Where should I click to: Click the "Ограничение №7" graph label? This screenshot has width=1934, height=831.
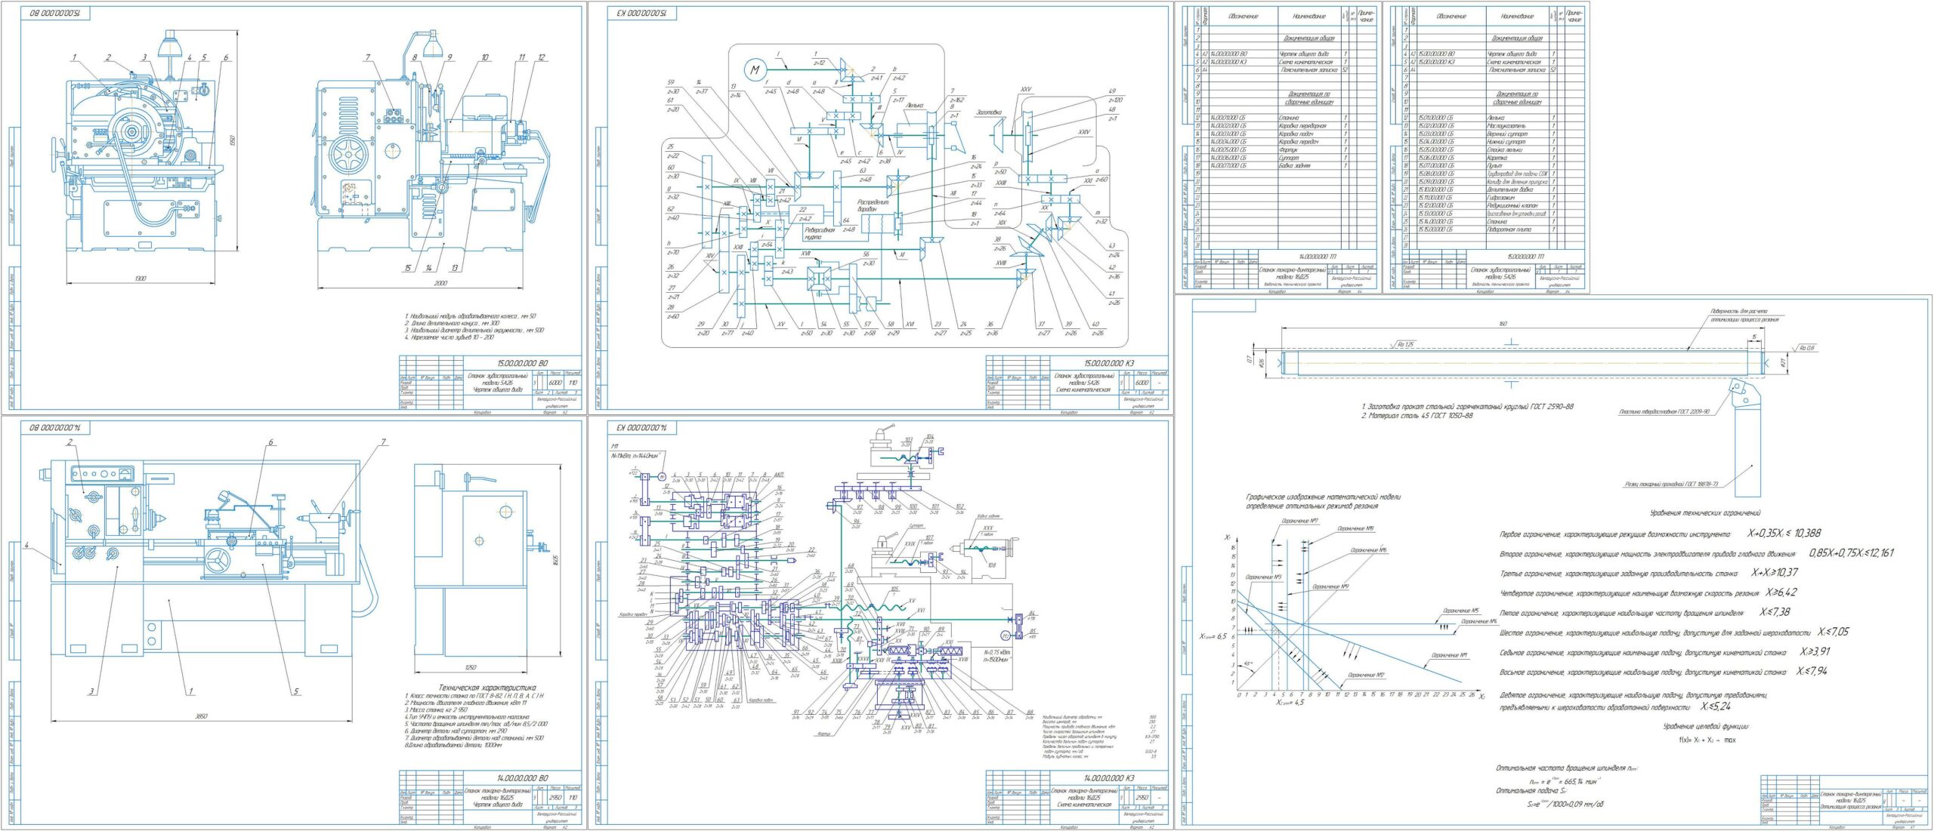[x=1301, y=521]
